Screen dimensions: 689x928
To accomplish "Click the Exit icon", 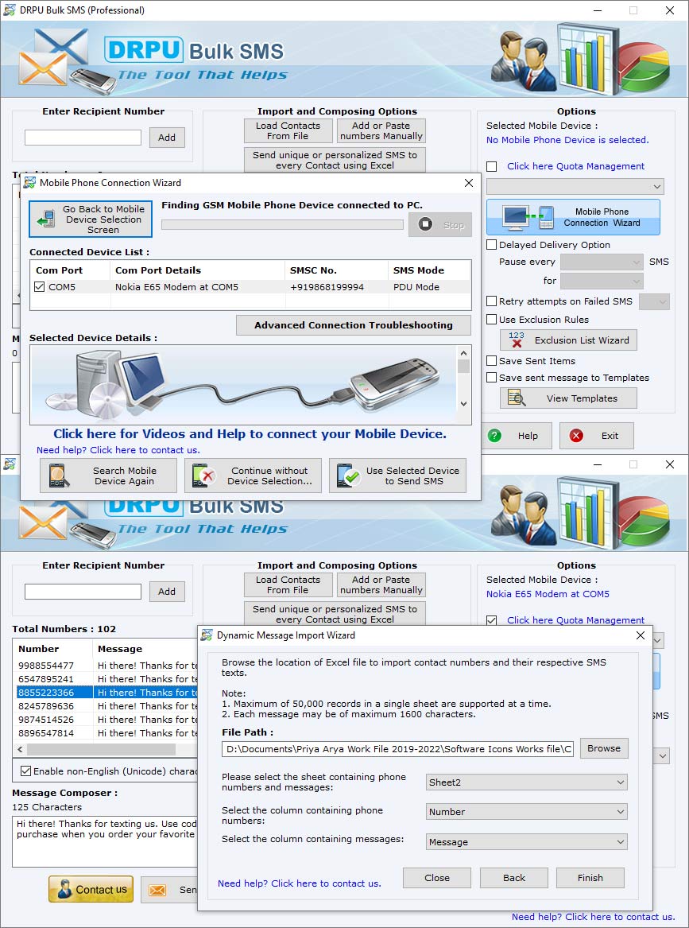I will 575,435.
